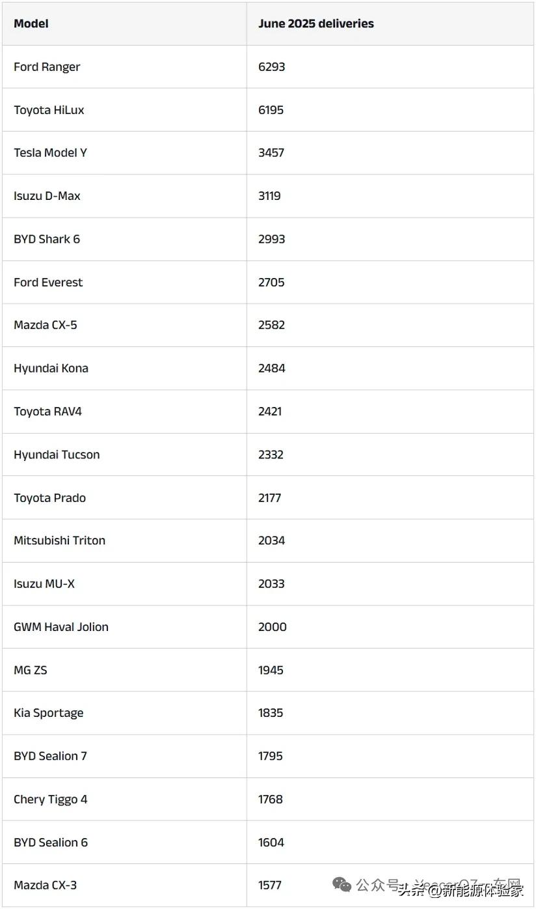The height and width of the screenshot is (909, 536).
Task: Select the 2705 Ford Everest deliveries value
Action: 271,283
